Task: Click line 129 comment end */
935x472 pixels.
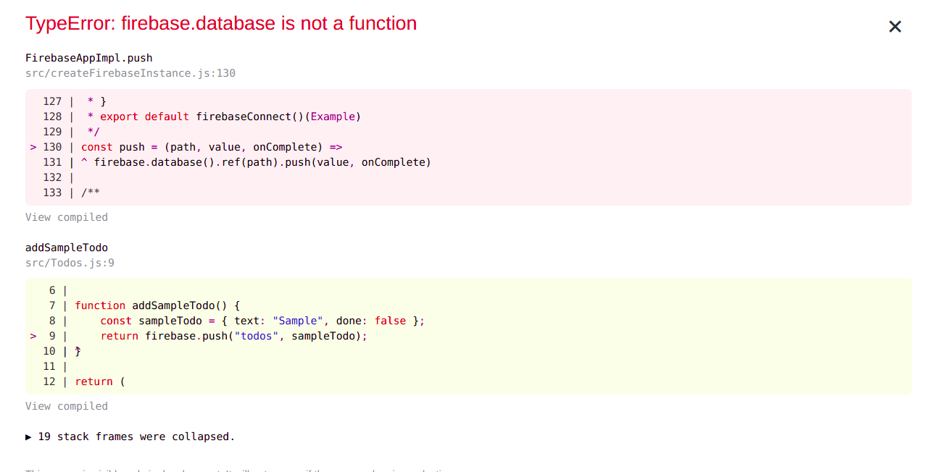Action: tap(93, 132)
